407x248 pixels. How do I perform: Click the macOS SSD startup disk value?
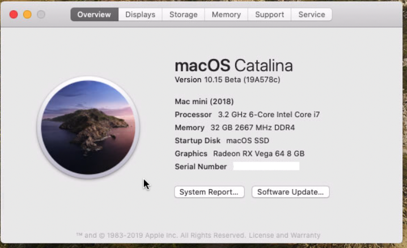pyautogui.click(x=248, y=141)
